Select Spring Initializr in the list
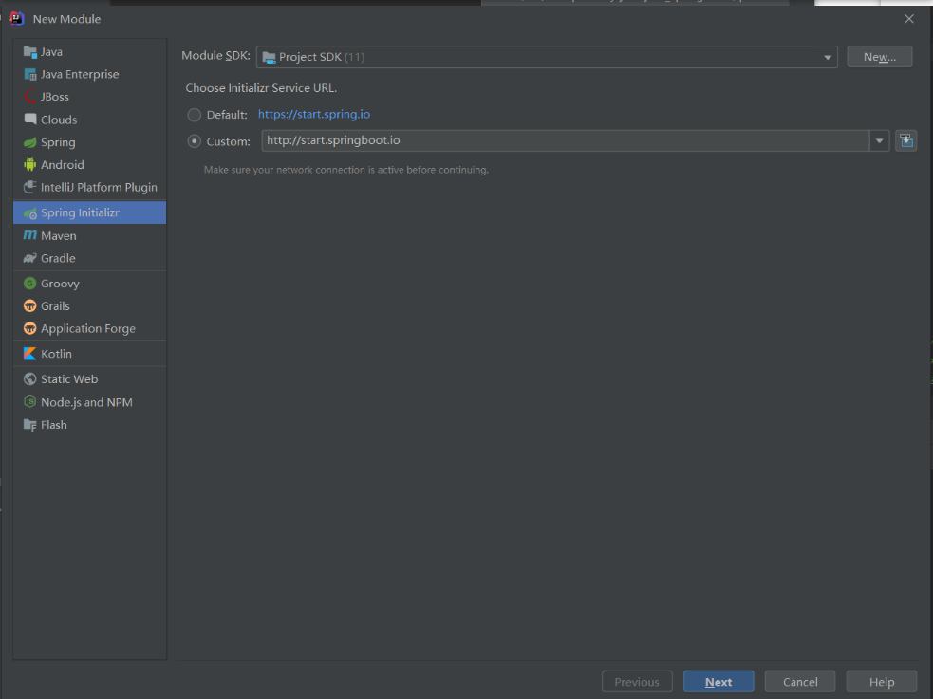 [x=90, y=212]
